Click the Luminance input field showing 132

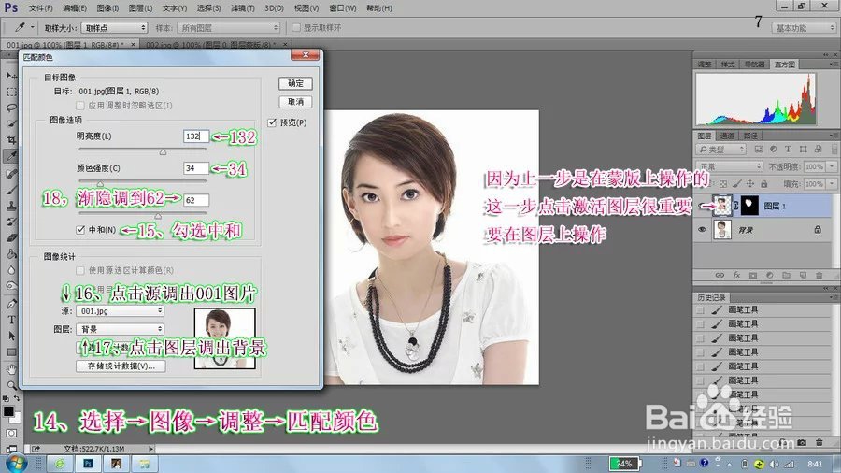click(x=196, y=136)
